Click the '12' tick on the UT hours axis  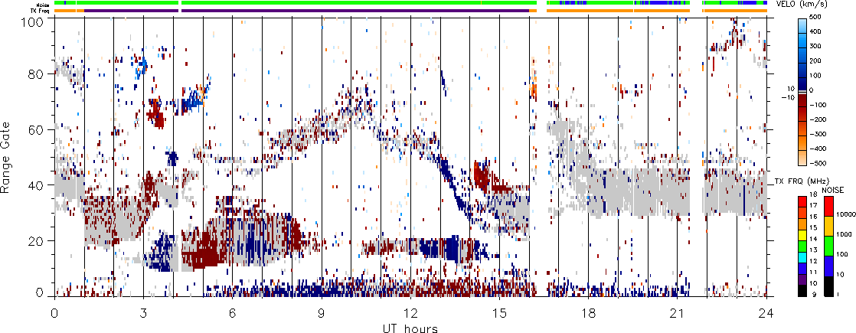pyautogui.click(x=410, y=312)
